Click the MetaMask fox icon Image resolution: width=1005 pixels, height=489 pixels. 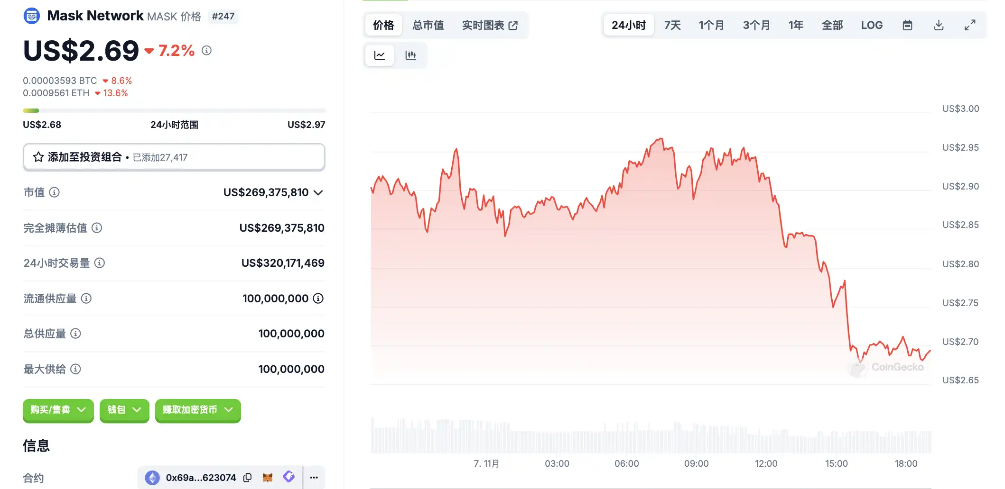click(268, 478)
